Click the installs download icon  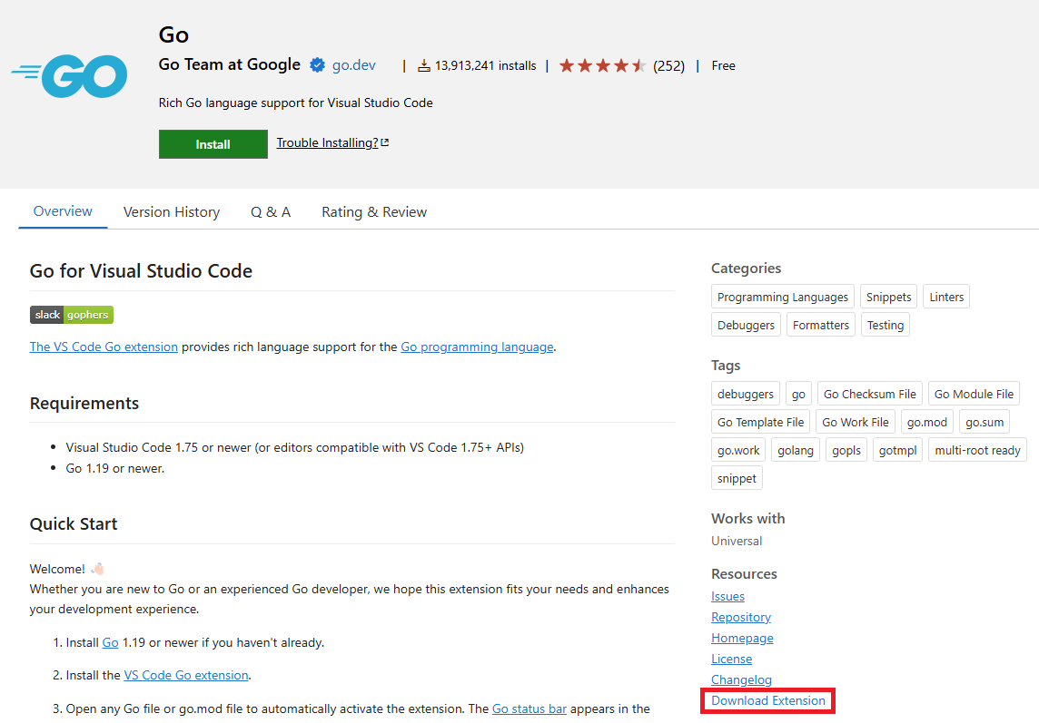(424, 65)
